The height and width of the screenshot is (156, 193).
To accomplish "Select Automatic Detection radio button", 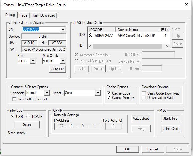I will [x=76, y=55].
